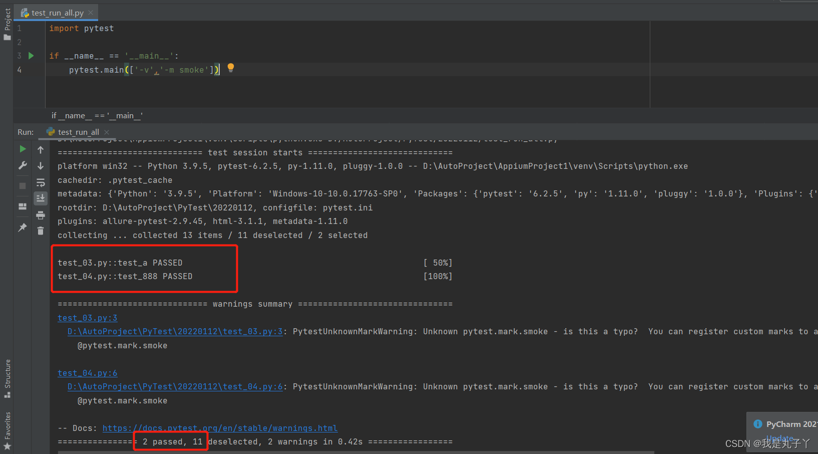Click the 'cachedir: .pytest_cache' output line
Screen dimensions: 818x454
point(115,180)
